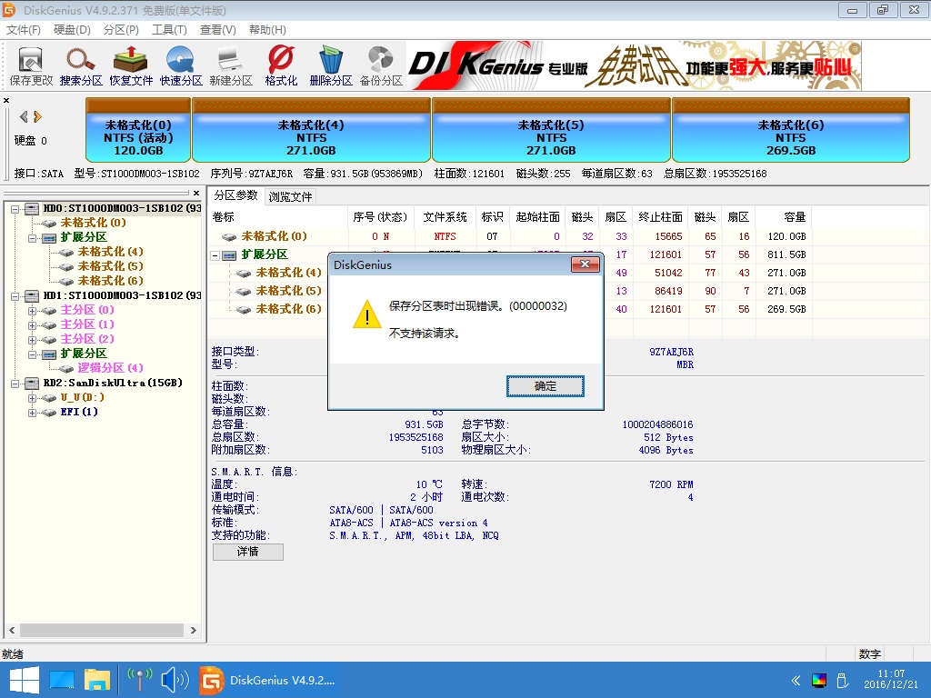The image size is (931, 698).
Task: Collapse 扩展分区 row in partition table
Action: click(x=215, y=255)
